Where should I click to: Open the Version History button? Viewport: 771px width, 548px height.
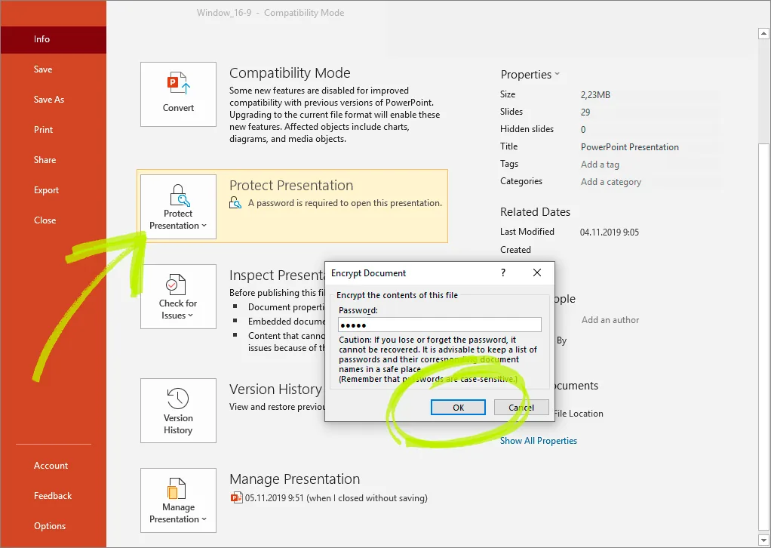click(178, 411)
